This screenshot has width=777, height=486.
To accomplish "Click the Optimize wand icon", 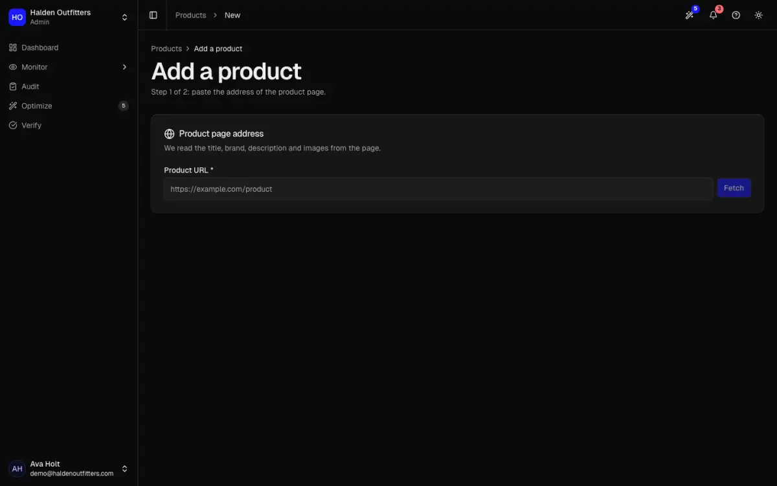I will (13, 106).
